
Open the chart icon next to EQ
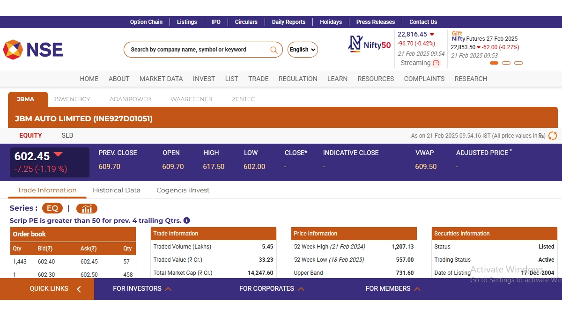pyautogui.click(x=87, y=209)
